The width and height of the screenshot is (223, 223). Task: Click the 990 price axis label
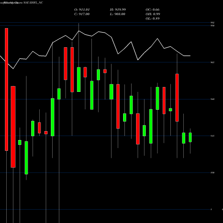pyautogui.click(x=212, y=25)
